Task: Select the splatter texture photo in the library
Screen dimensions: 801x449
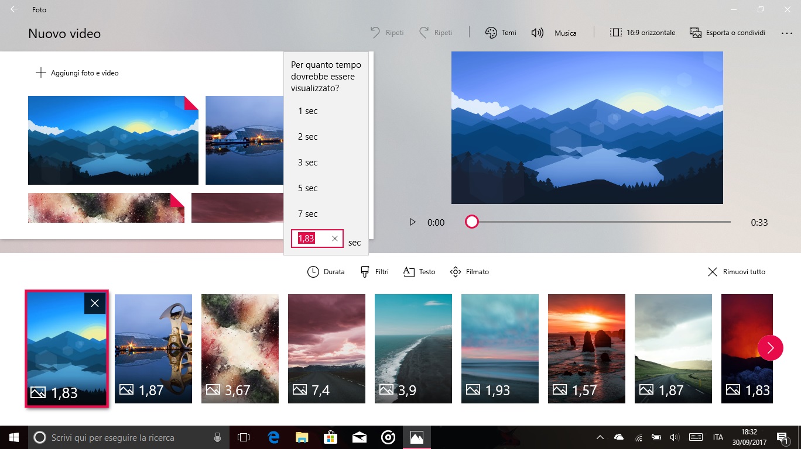Action: (x=106, y=208)
